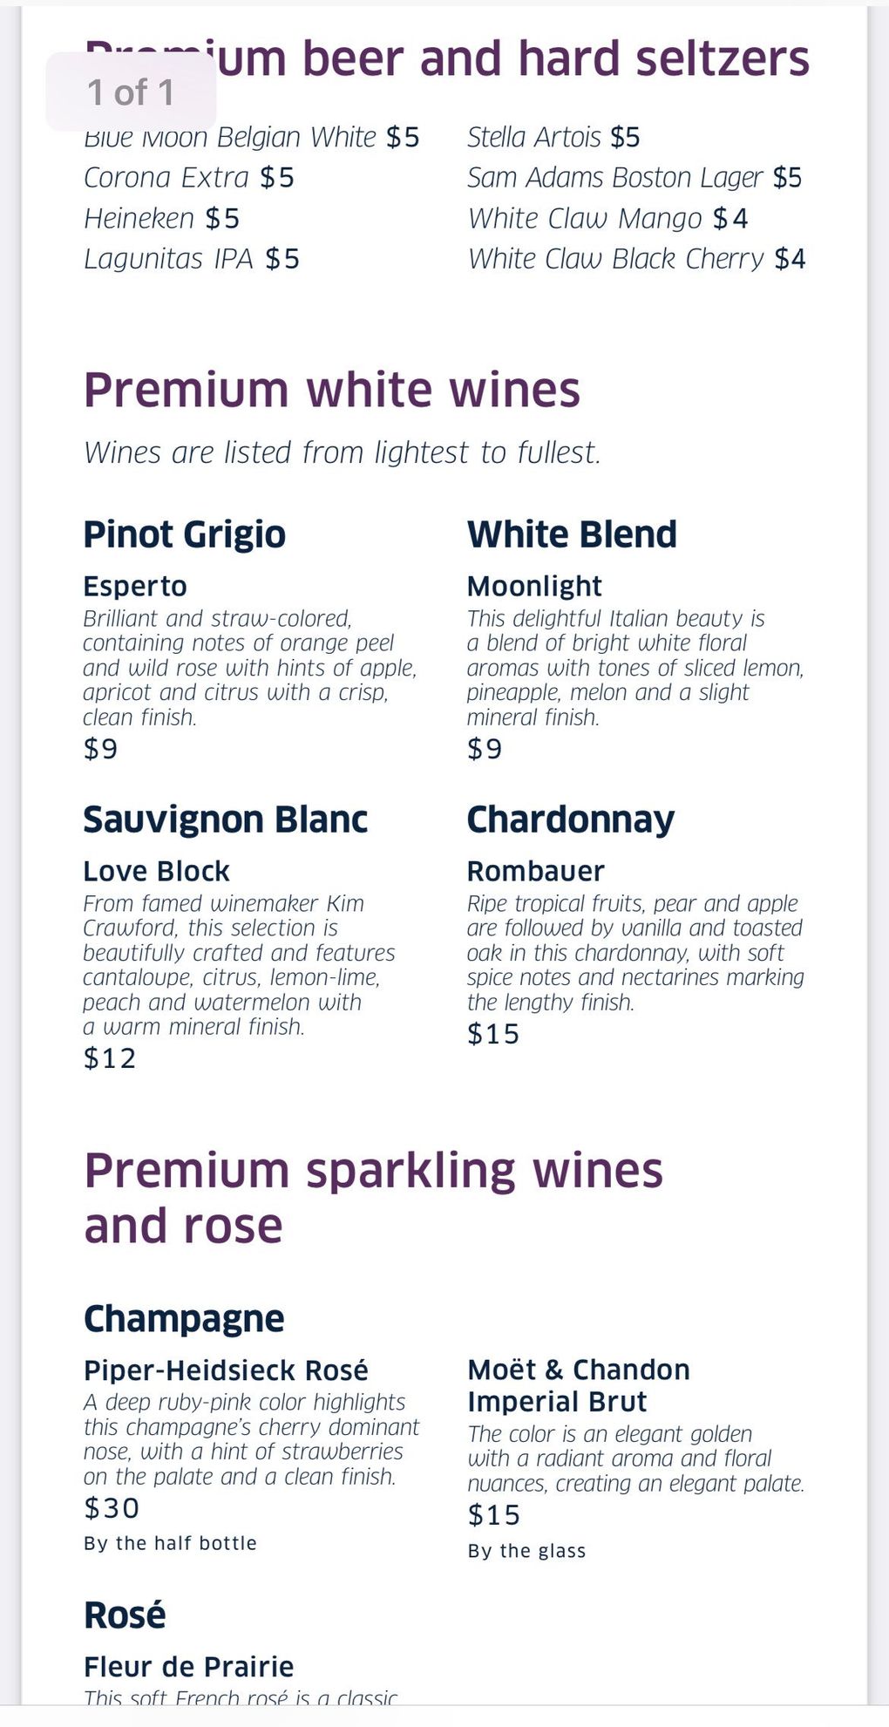Click the Lagunitas IPA listing

pos(192,259)
